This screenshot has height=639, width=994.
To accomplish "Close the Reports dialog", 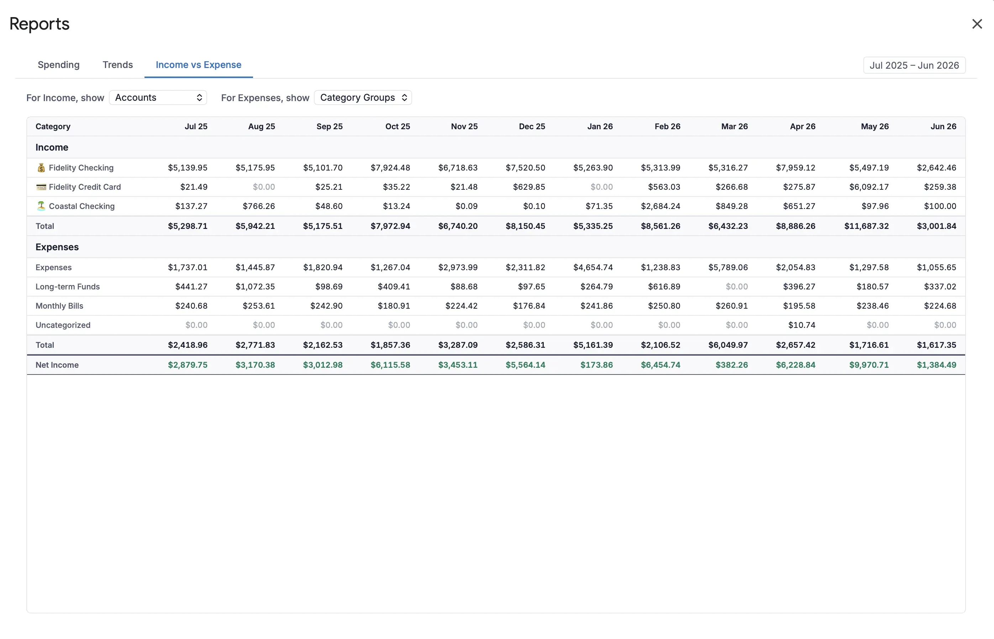I will click(x=977, y=24).
